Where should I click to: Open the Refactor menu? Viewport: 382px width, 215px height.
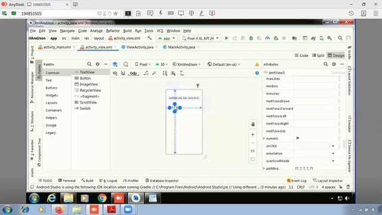coord(113,30)
